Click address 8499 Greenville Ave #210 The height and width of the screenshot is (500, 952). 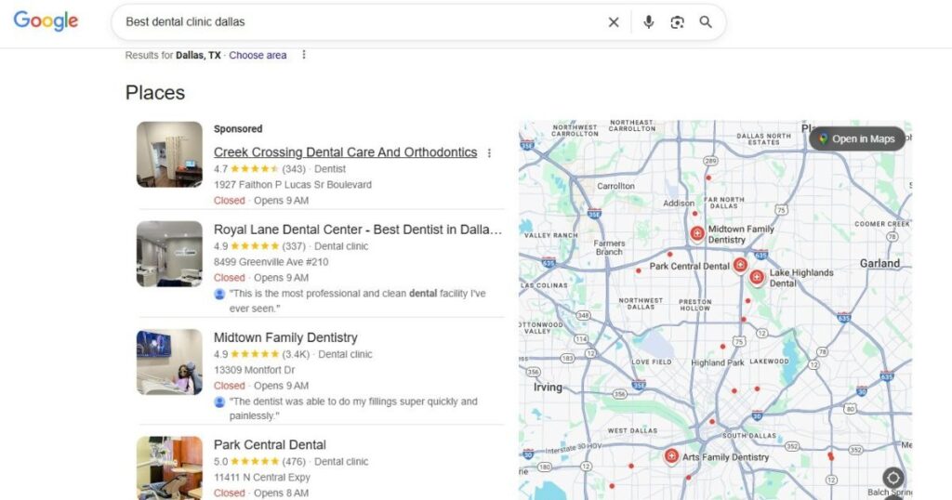click(x=271, y=262)
